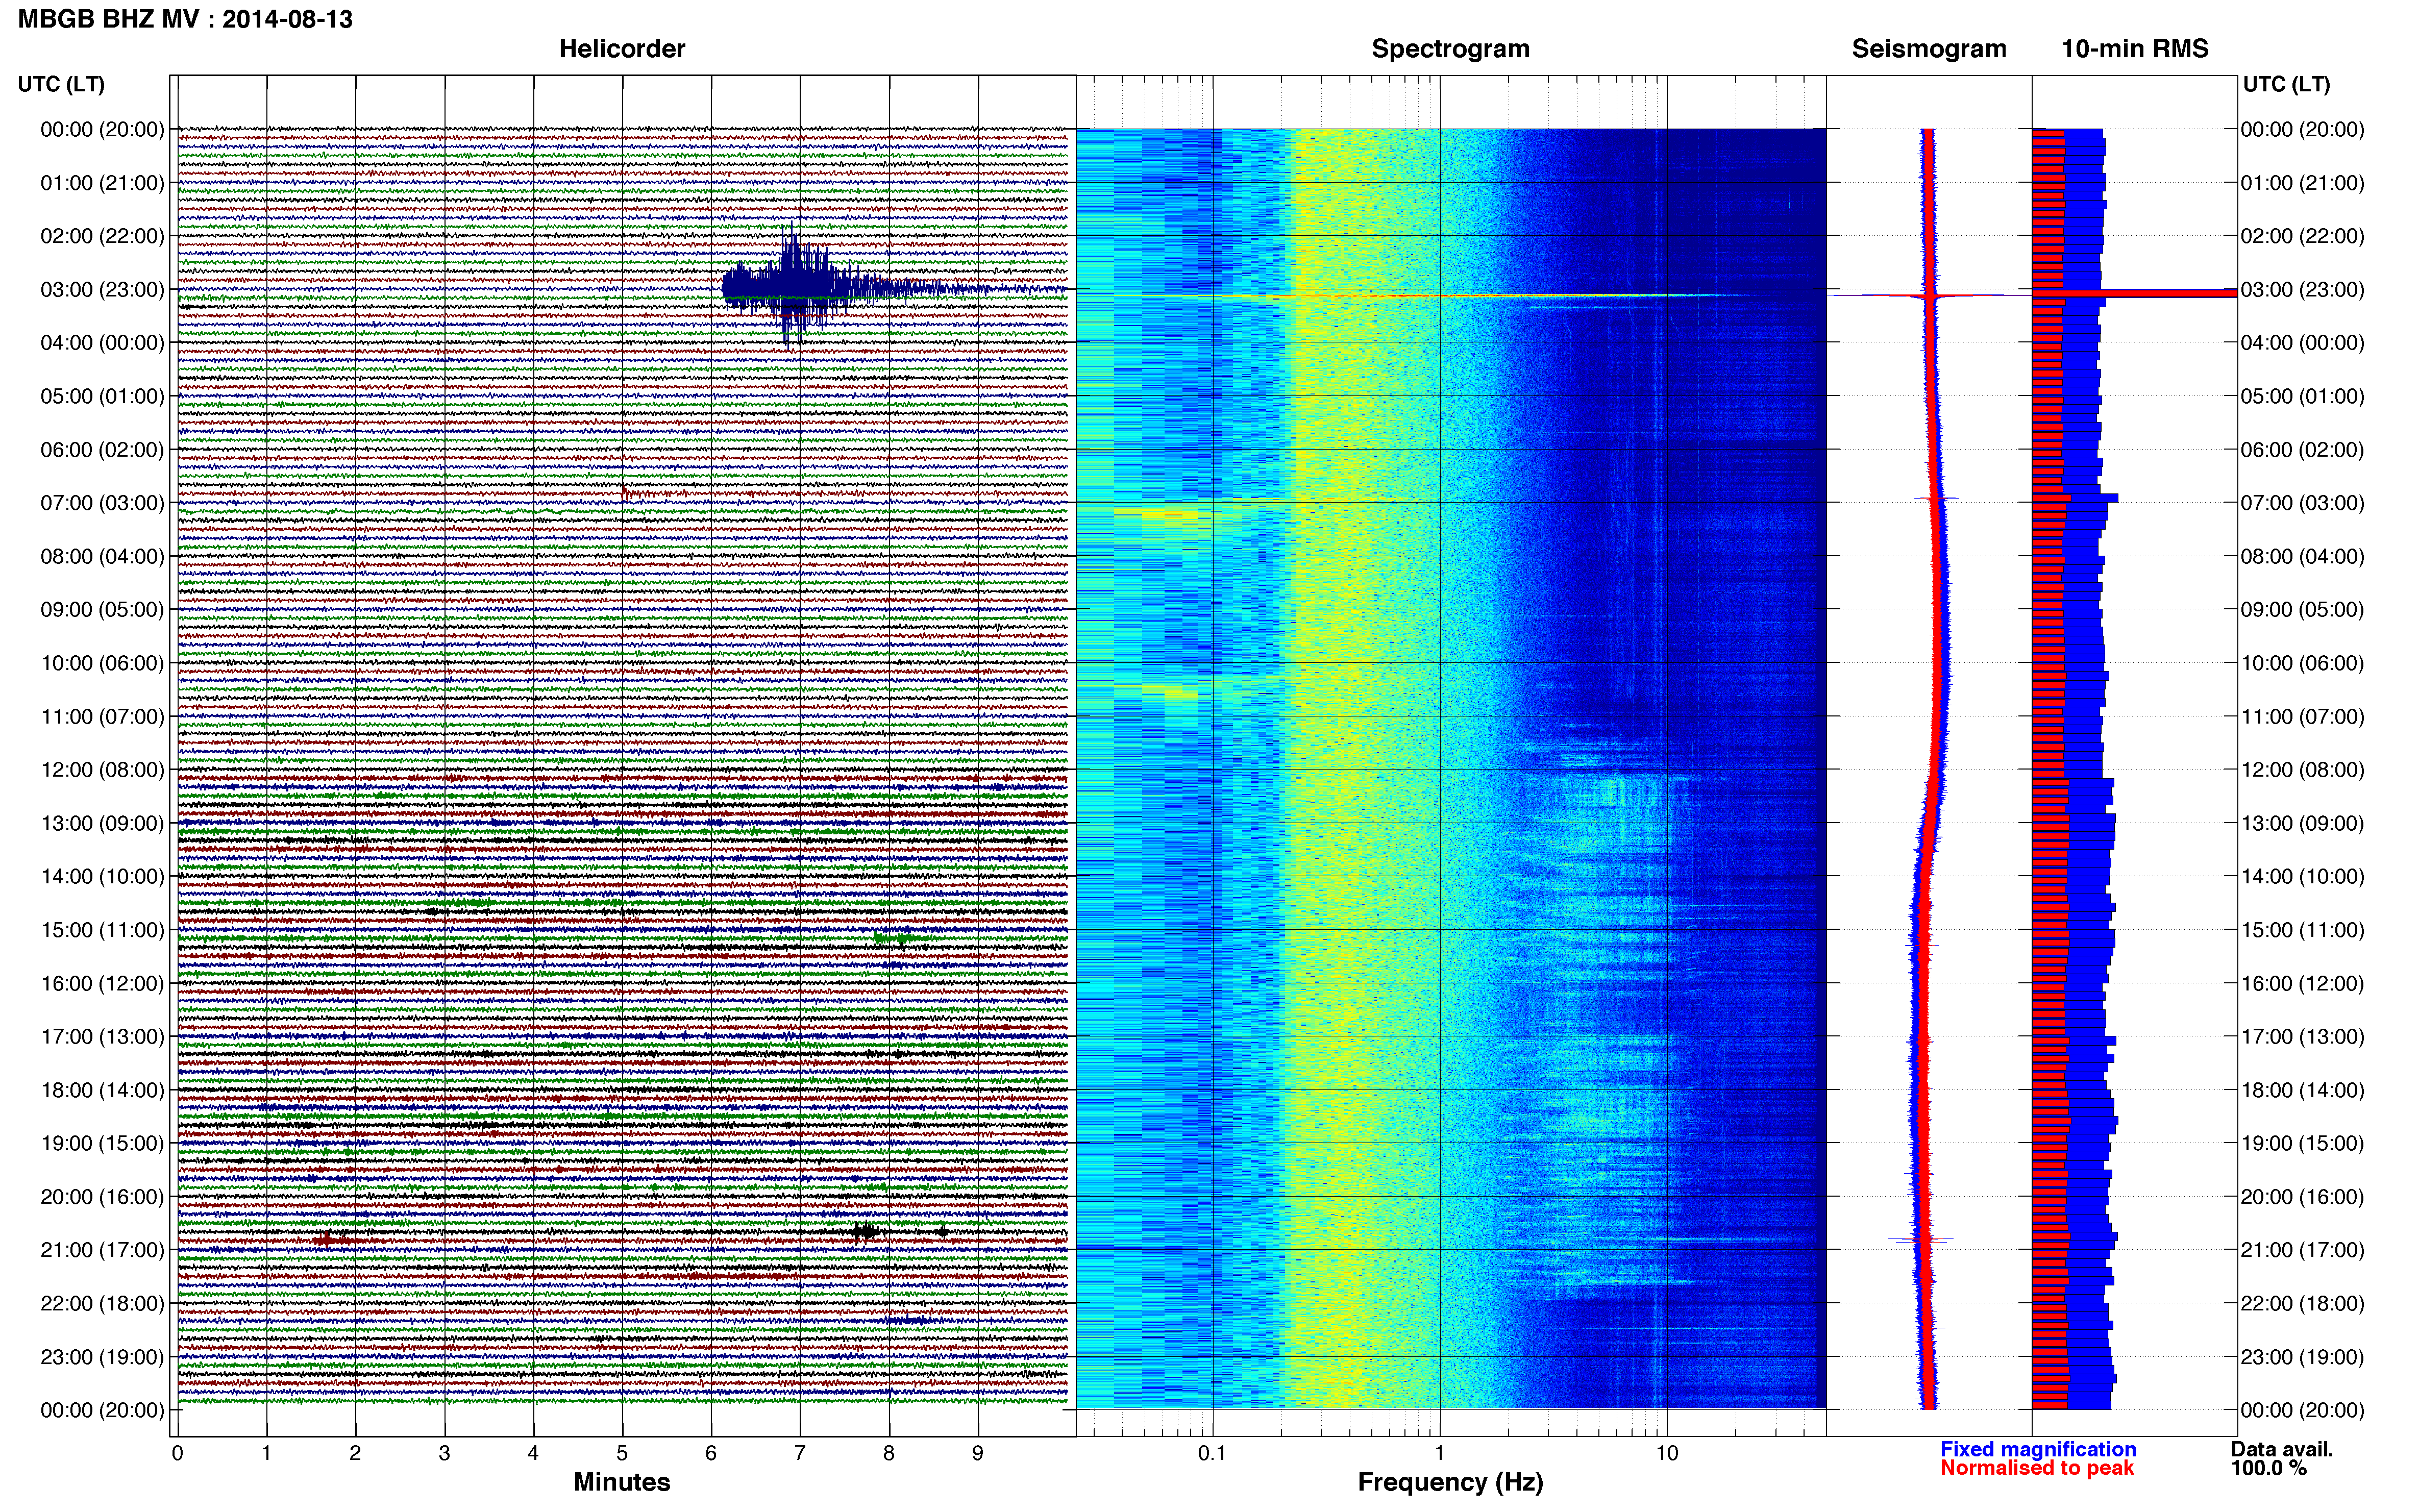Click the 03:00 (23:00) label on Helicorder axis
This screenshot has height=1512, width=2419.
(102, 290)
